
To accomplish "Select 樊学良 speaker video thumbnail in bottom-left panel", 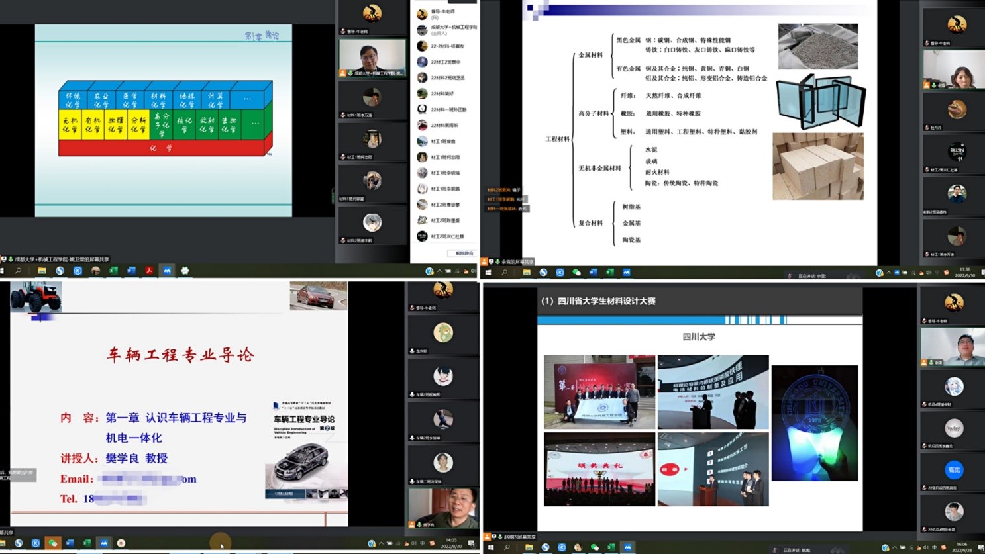I will point(443,508).
